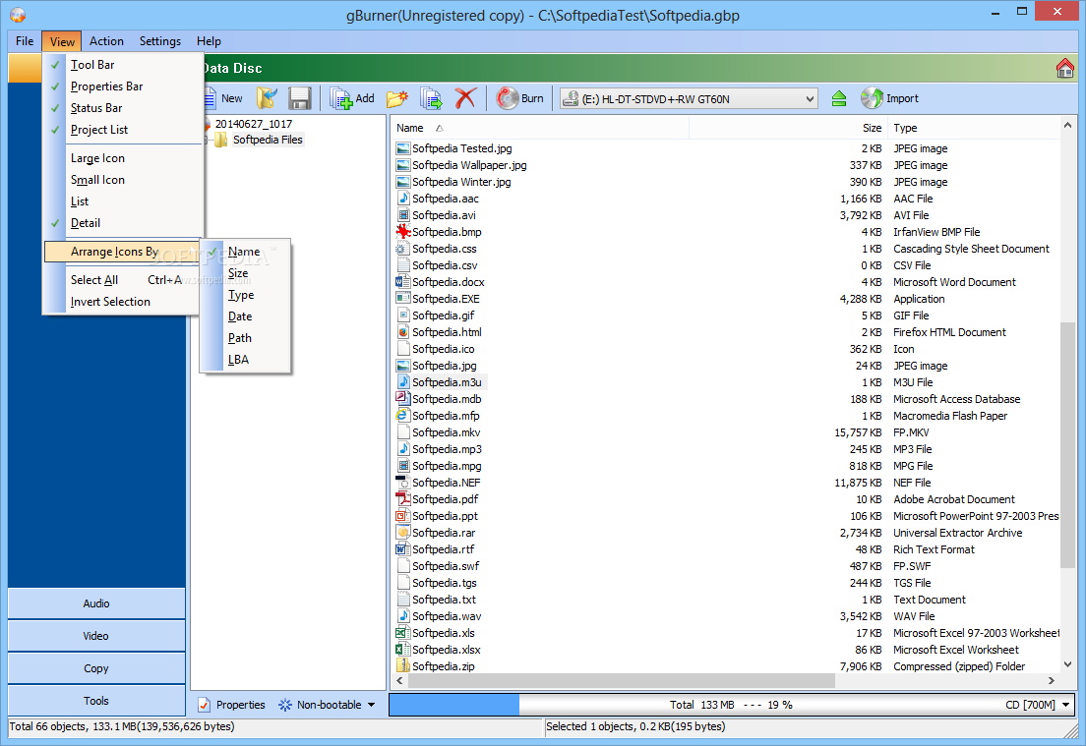Image resolution: width=1086 pixels, height=746 pixels.
Task: Open the Action menu
Action: coord(106,41)
